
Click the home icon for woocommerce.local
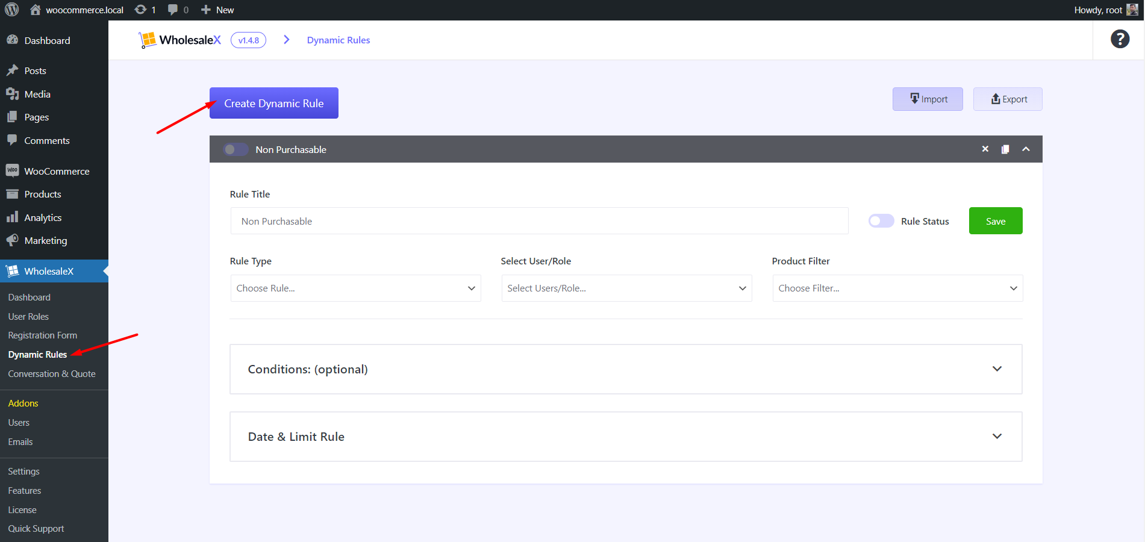coord(36,10)
